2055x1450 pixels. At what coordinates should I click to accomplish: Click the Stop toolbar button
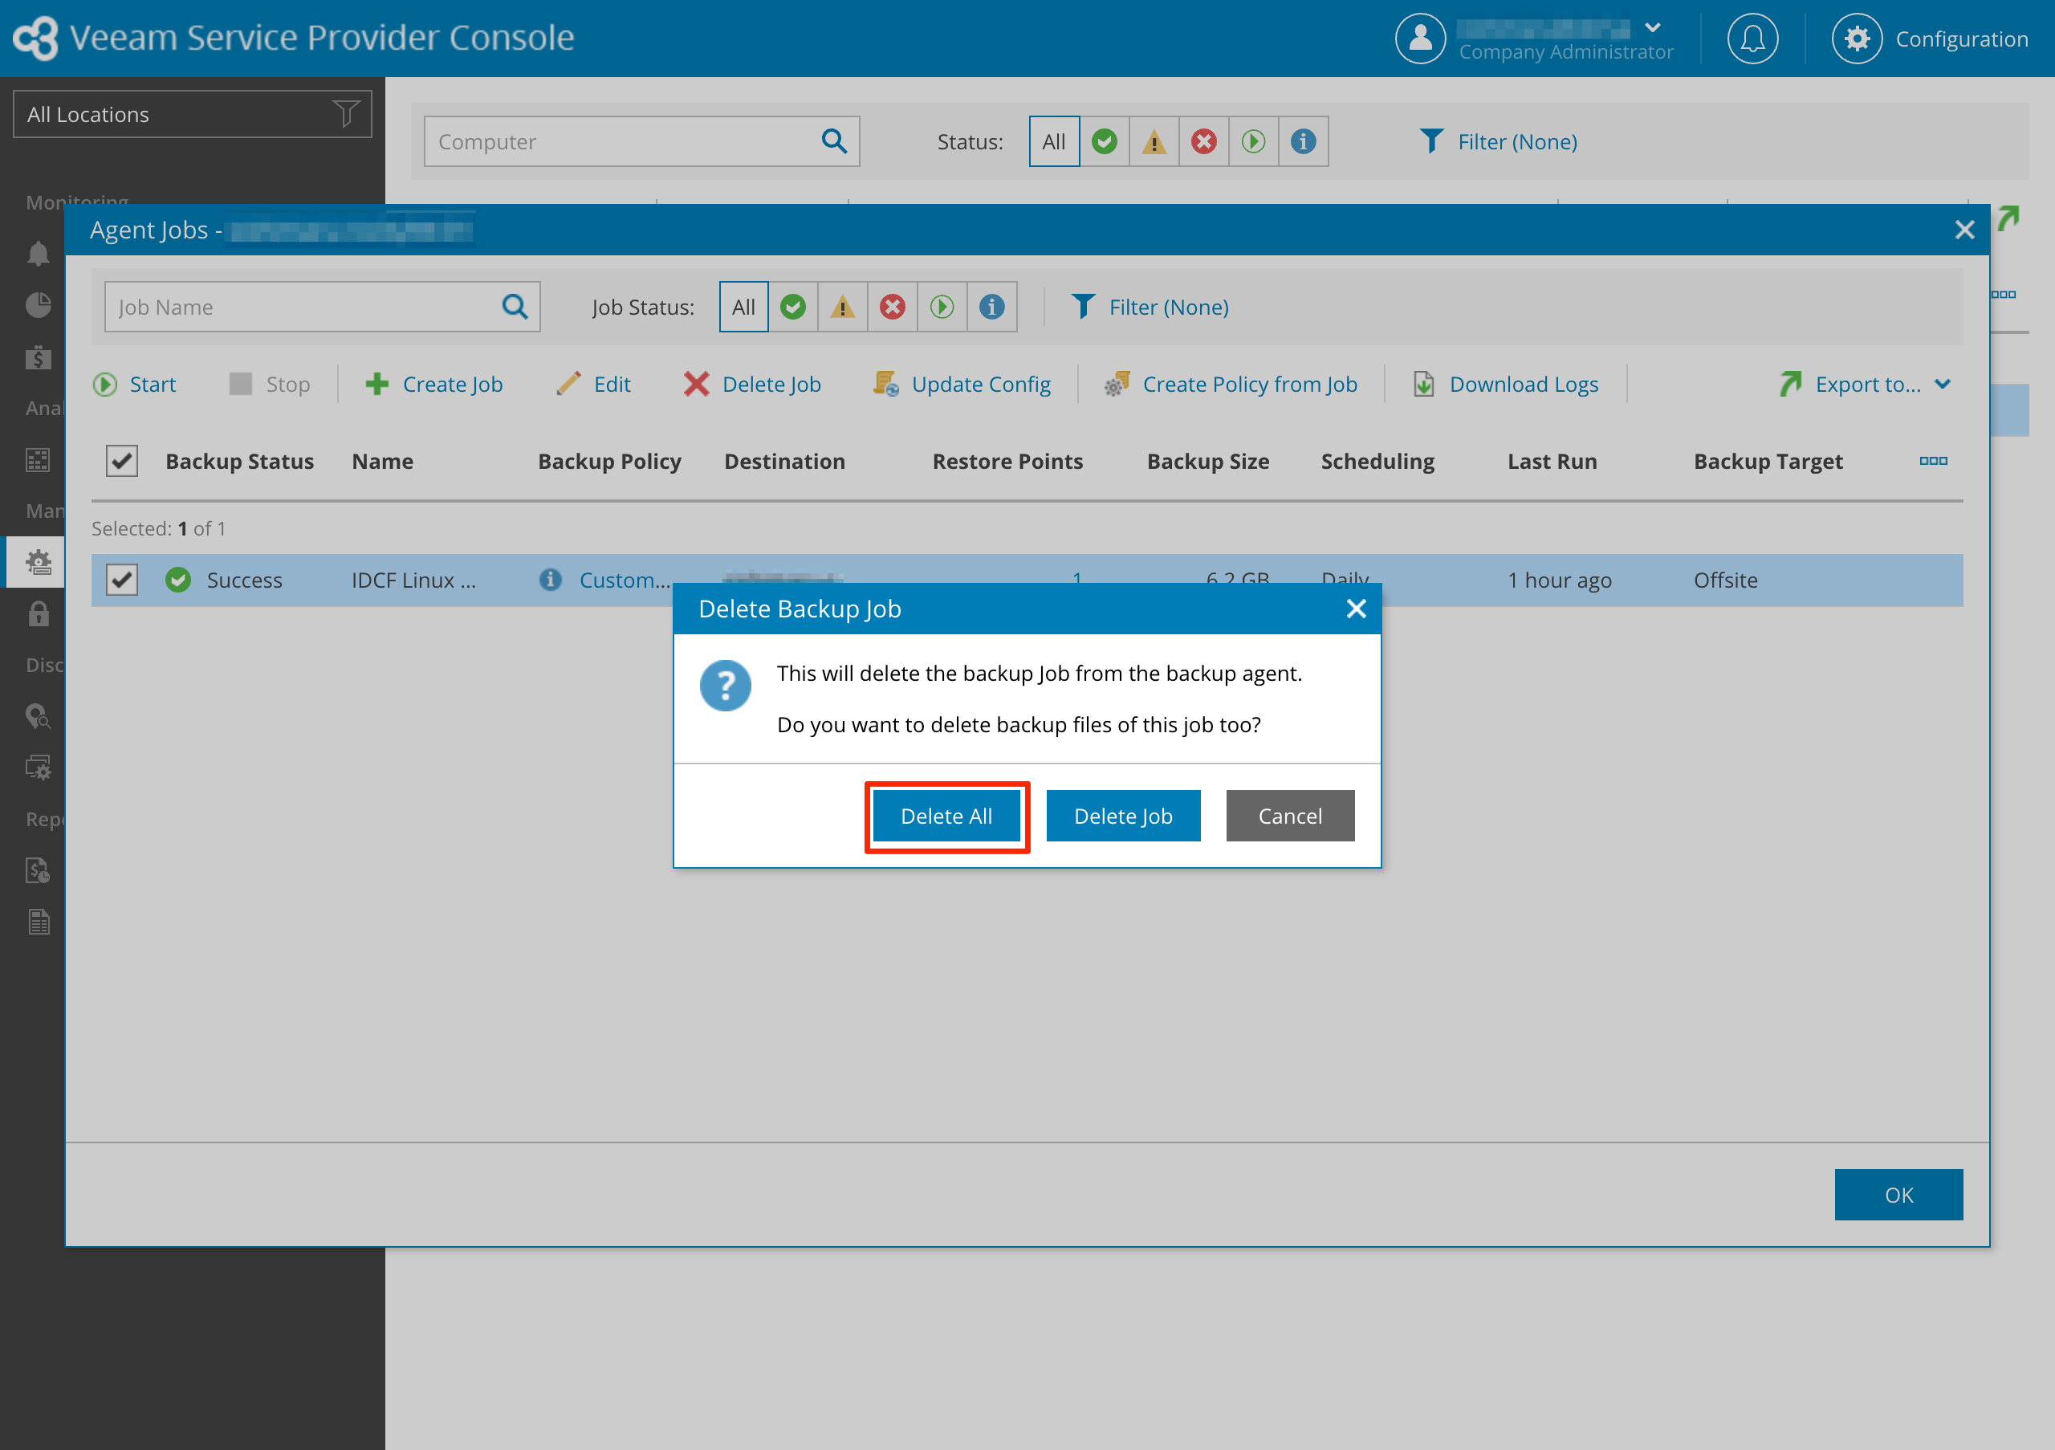click(270, 384)
